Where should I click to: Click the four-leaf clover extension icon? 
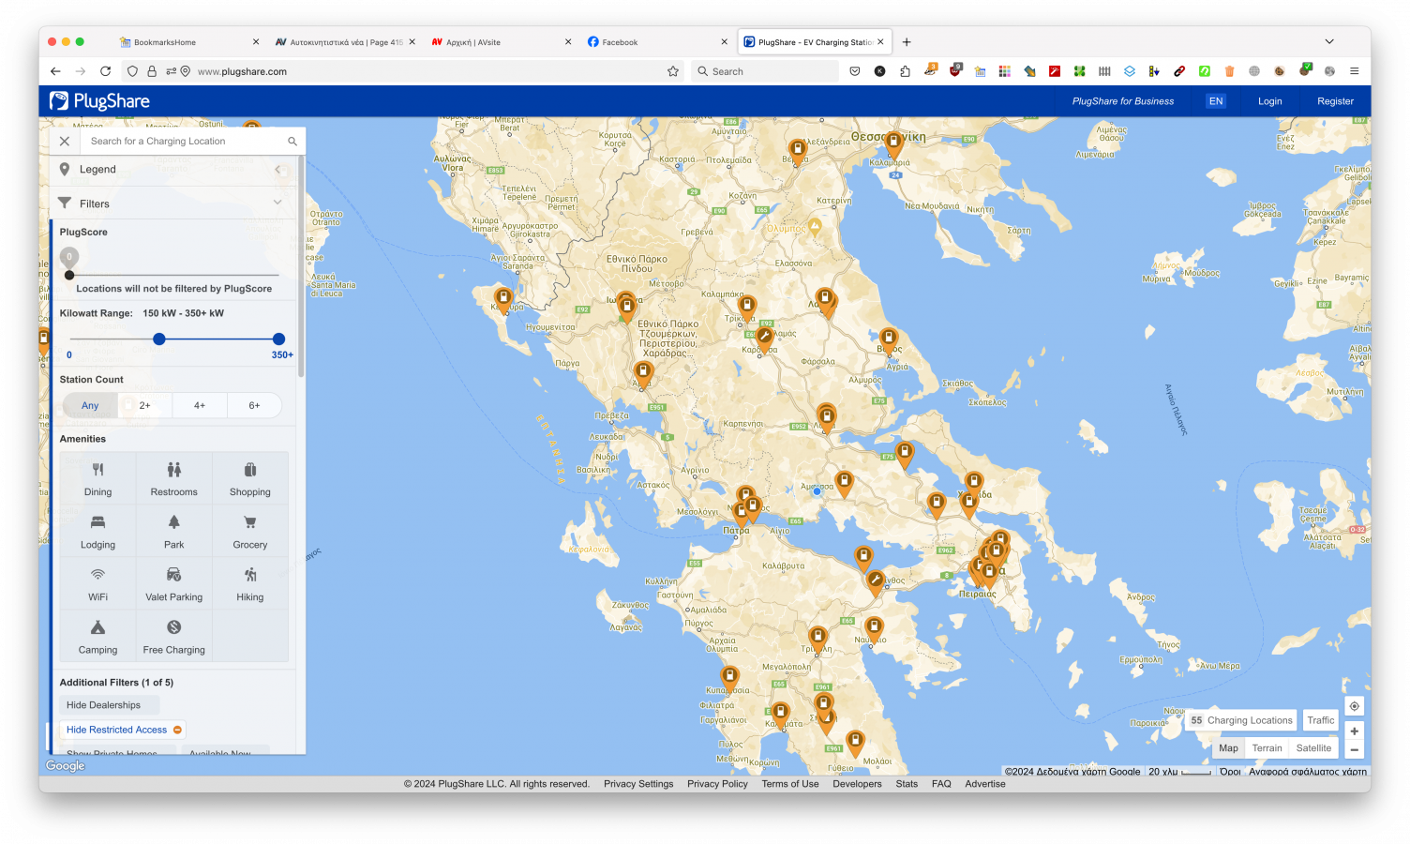(x=1079, y=71)
